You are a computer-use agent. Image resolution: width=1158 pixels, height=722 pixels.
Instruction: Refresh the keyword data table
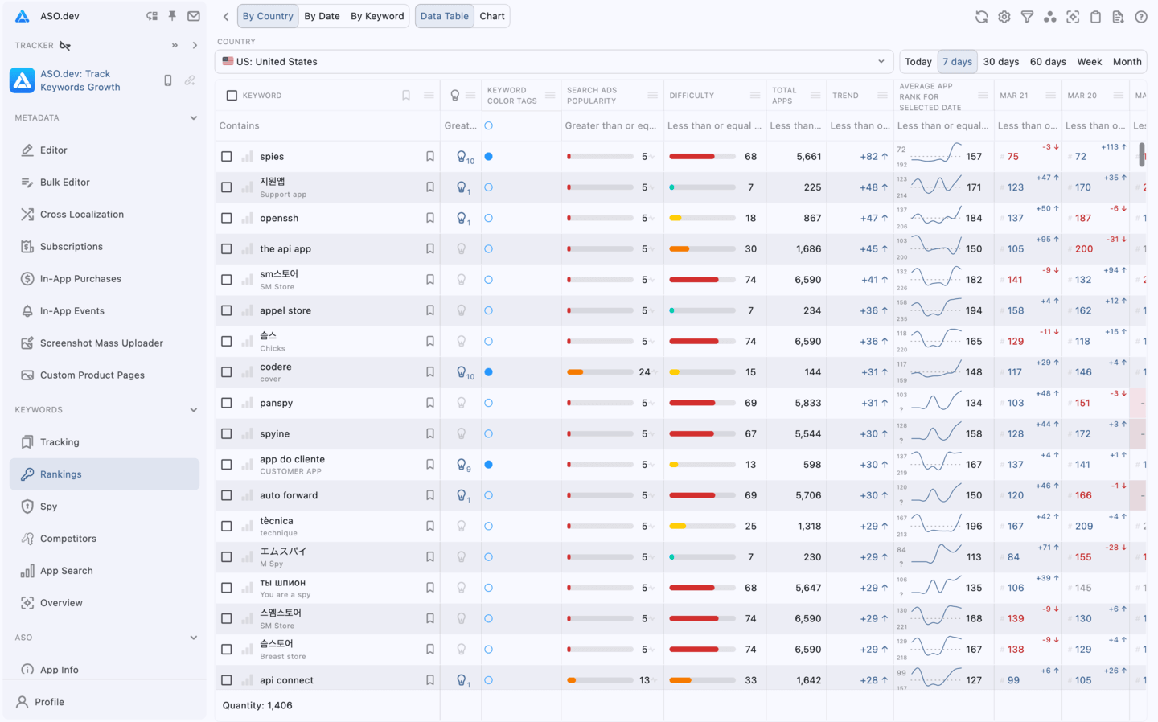tap(981, 16)
